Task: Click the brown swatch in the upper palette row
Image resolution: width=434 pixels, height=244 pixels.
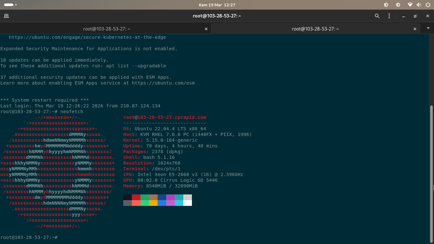Action: click(153, 197)
